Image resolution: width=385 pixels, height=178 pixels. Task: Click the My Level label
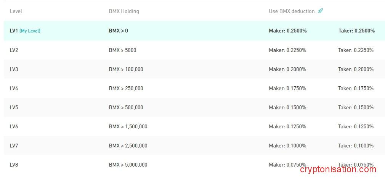tap(30, 31)
